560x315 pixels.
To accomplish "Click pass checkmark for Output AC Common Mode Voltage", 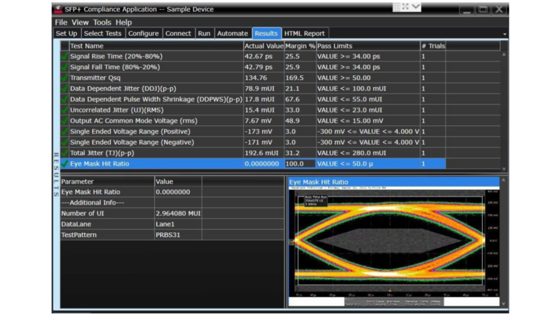I will [65, 120].
